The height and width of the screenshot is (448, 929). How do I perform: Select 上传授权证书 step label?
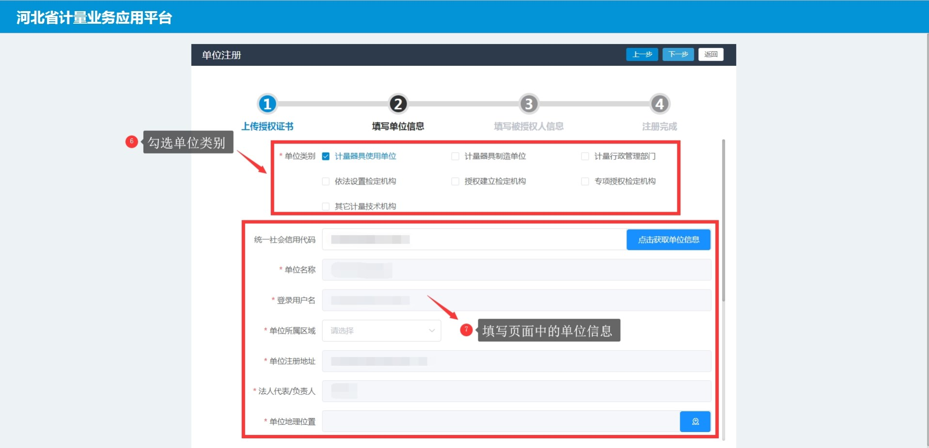click(267, 126)
